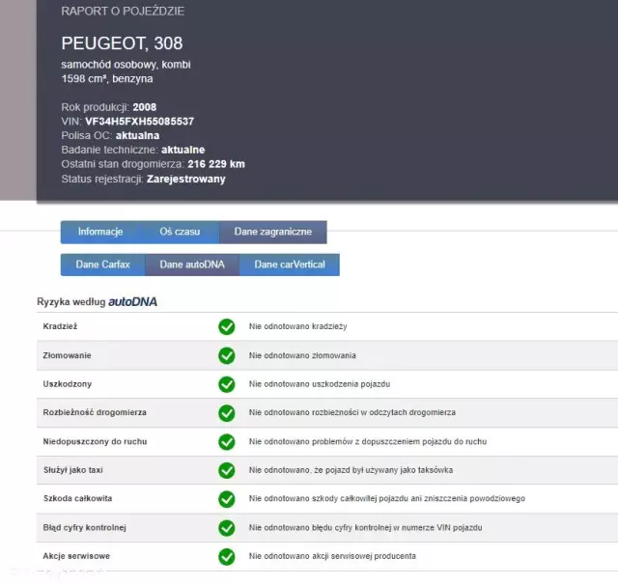Open the Informacje tab
This screenshot has height=585, width=618.
[x=100, y=232]
